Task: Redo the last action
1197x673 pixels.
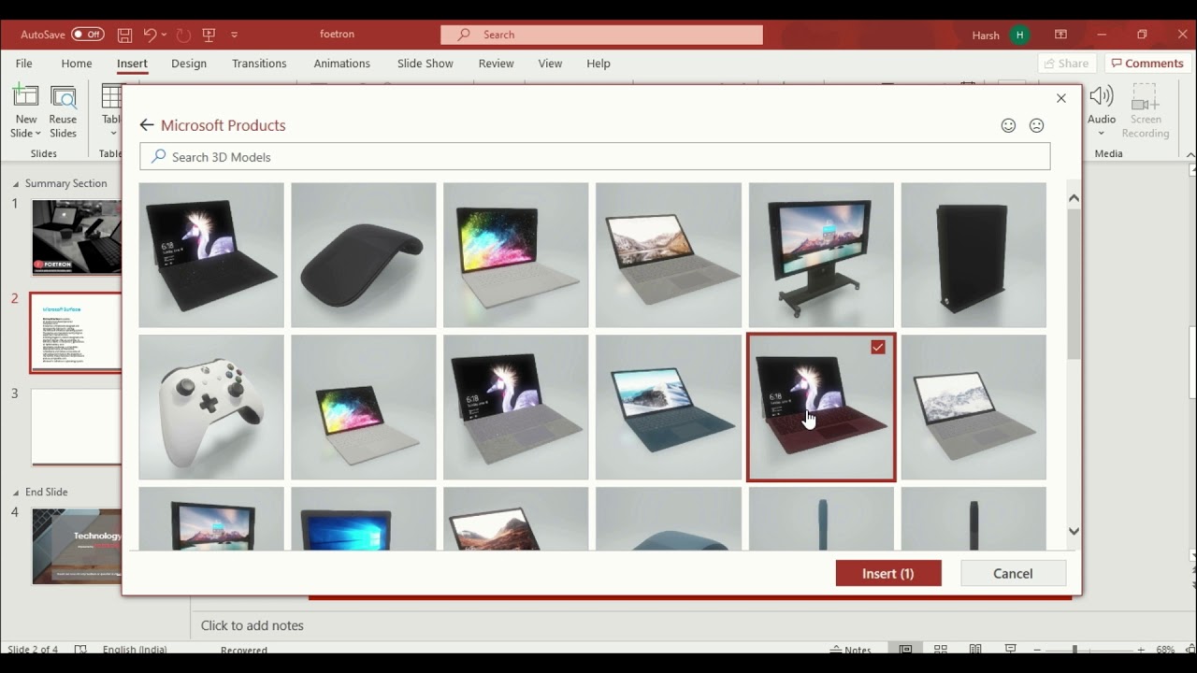Action: point(183,35)
